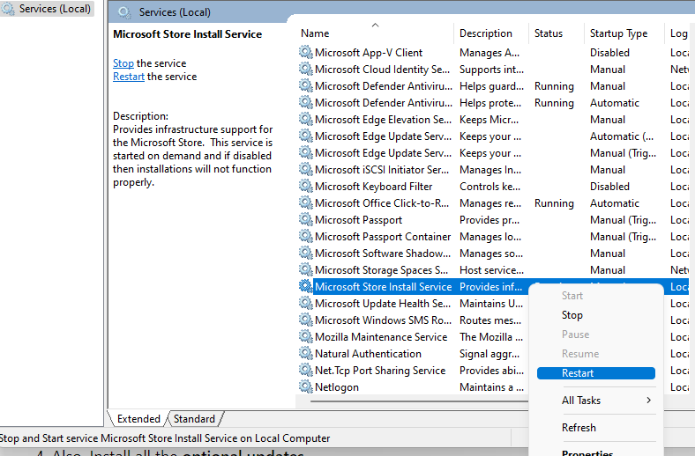Click gear icon of Microsoft Update Health Service
The image size is (695, 456).
coord(305,303)
